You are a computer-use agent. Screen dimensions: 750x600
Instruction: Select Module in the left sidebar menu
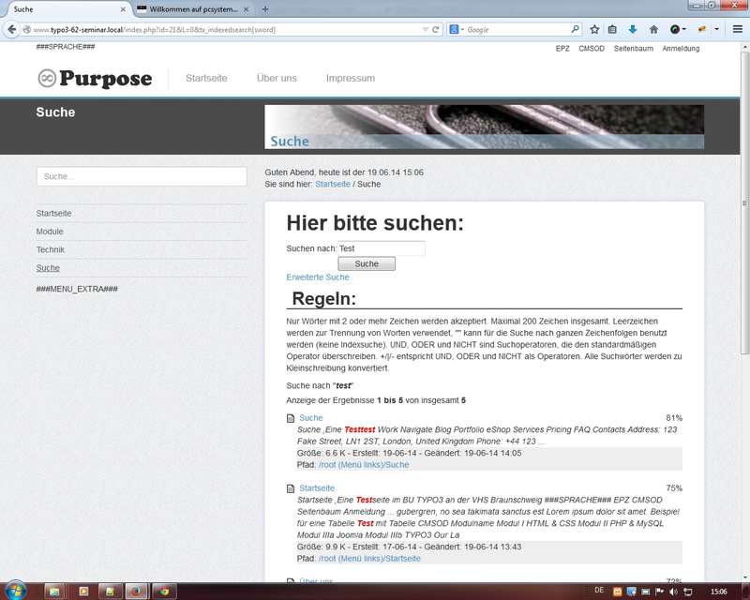point(50,232)
